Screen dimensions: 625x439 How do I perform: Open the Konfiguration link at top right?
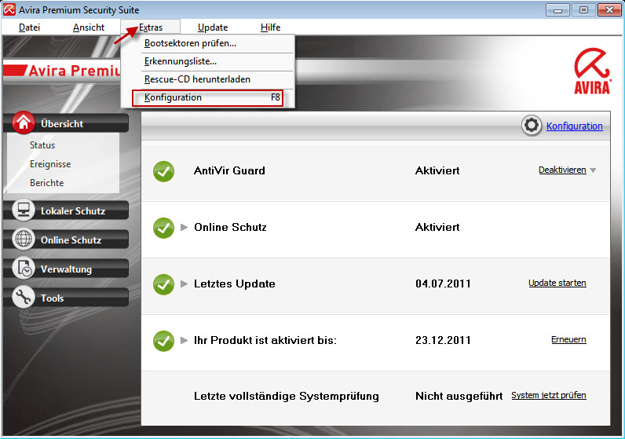coord(575,126)
